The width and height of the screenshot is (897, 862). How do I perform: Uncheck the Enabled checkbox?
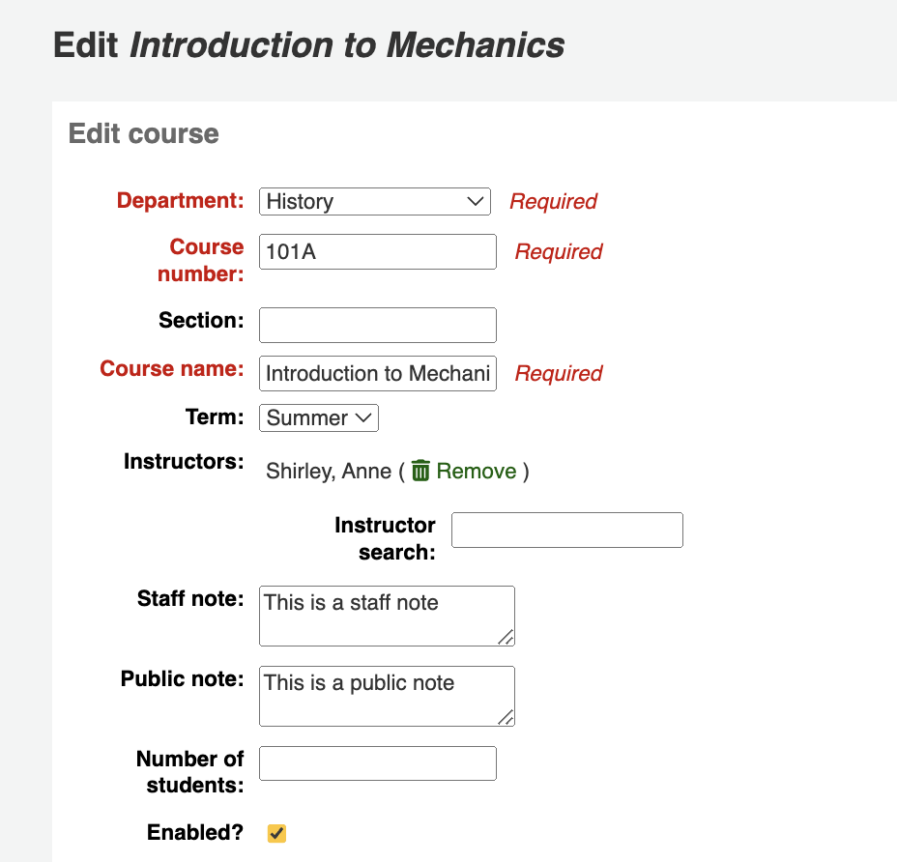[x=277, y=833]
